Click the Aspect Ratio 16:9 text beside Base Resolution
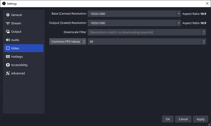 tap(194, 14)
